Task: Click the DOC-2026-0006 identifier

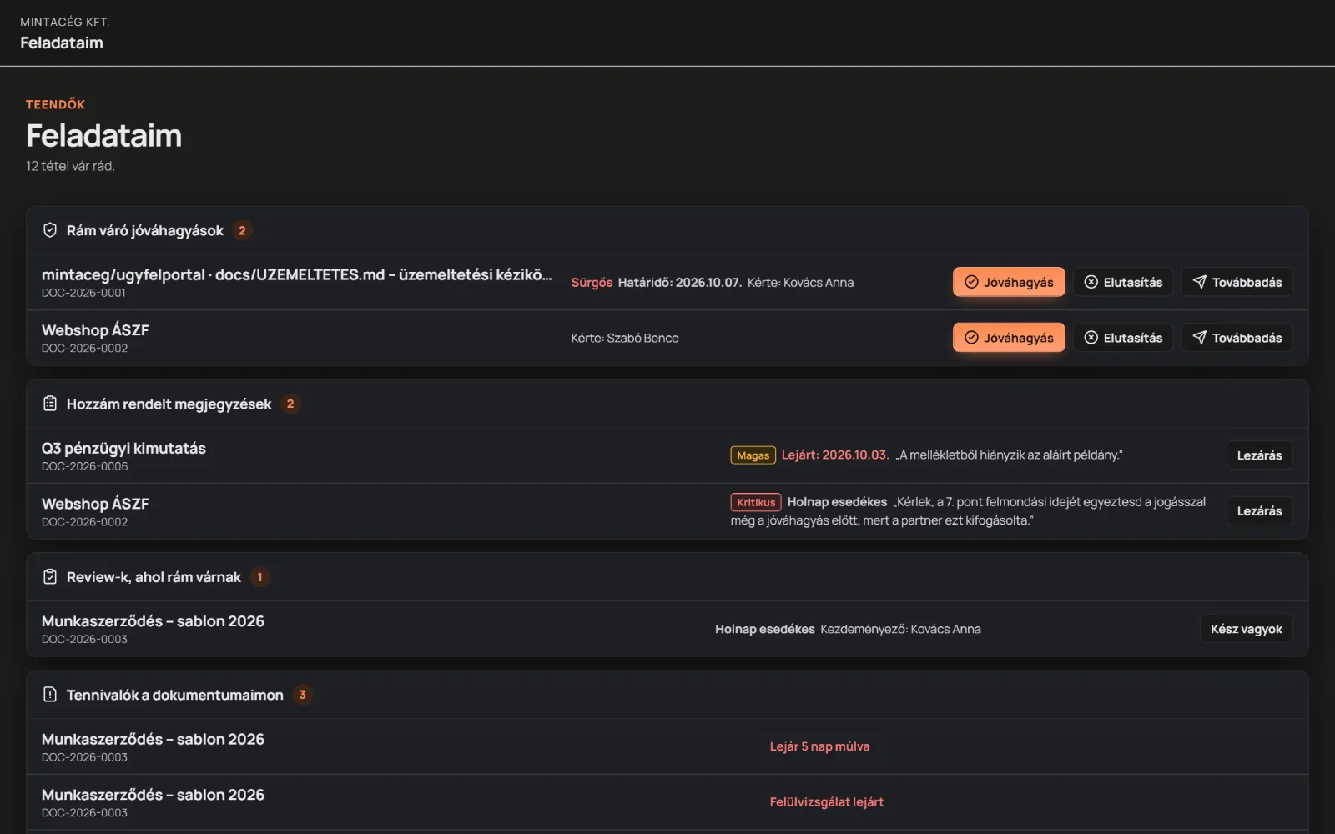Action: pos(85,466)
